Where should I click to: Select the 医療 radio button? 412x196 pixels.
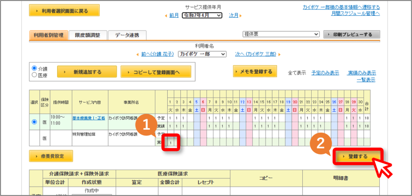pyautogui.click(x=34, y=75)
